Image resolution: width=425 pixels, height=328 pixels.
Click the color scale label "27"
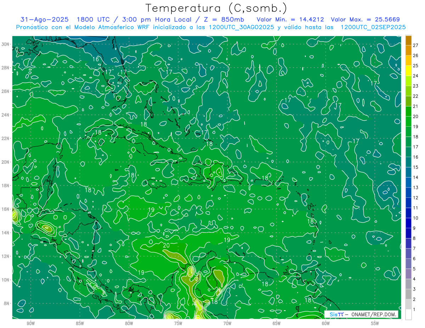(x=416, y=45)
